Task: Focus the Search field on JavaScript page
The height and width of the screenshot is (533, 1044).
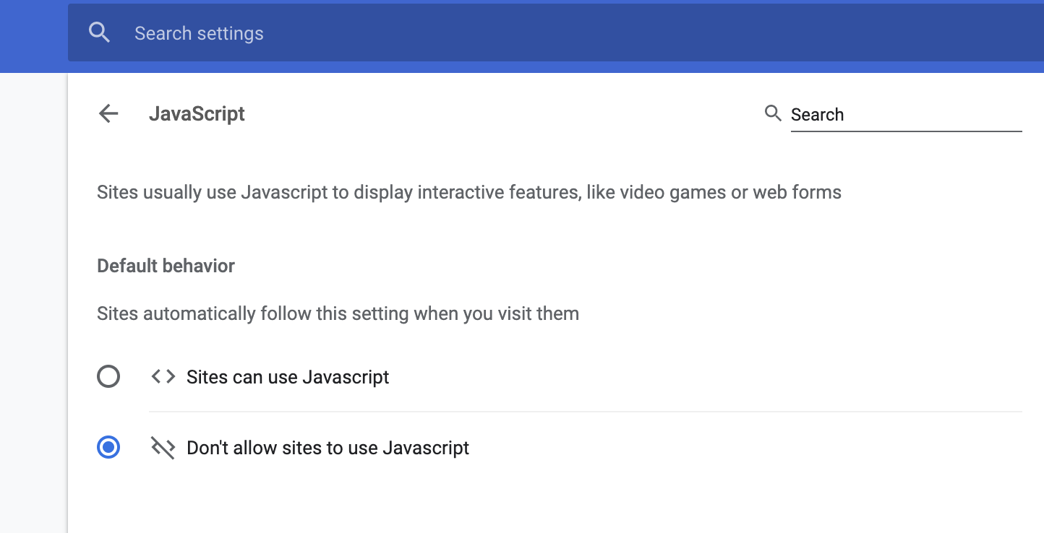Action: pyautogui.click(x=904, y=115)
